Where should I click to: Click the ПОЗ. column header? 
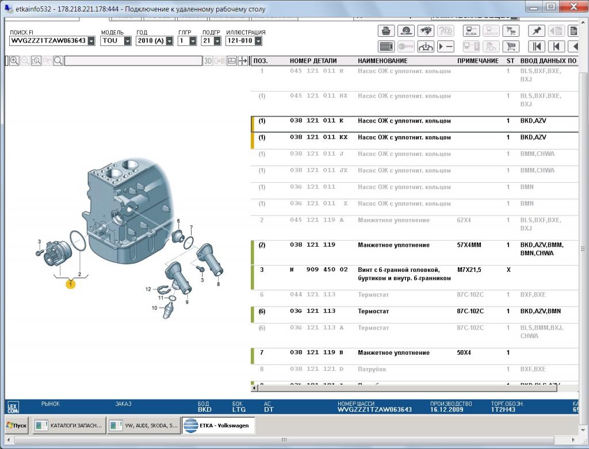[261, 61]
